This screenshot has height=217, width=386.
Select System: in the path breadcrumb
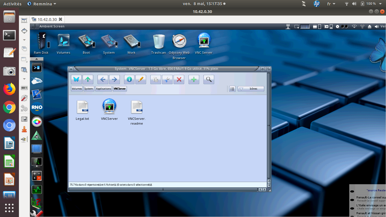point(89,89)
